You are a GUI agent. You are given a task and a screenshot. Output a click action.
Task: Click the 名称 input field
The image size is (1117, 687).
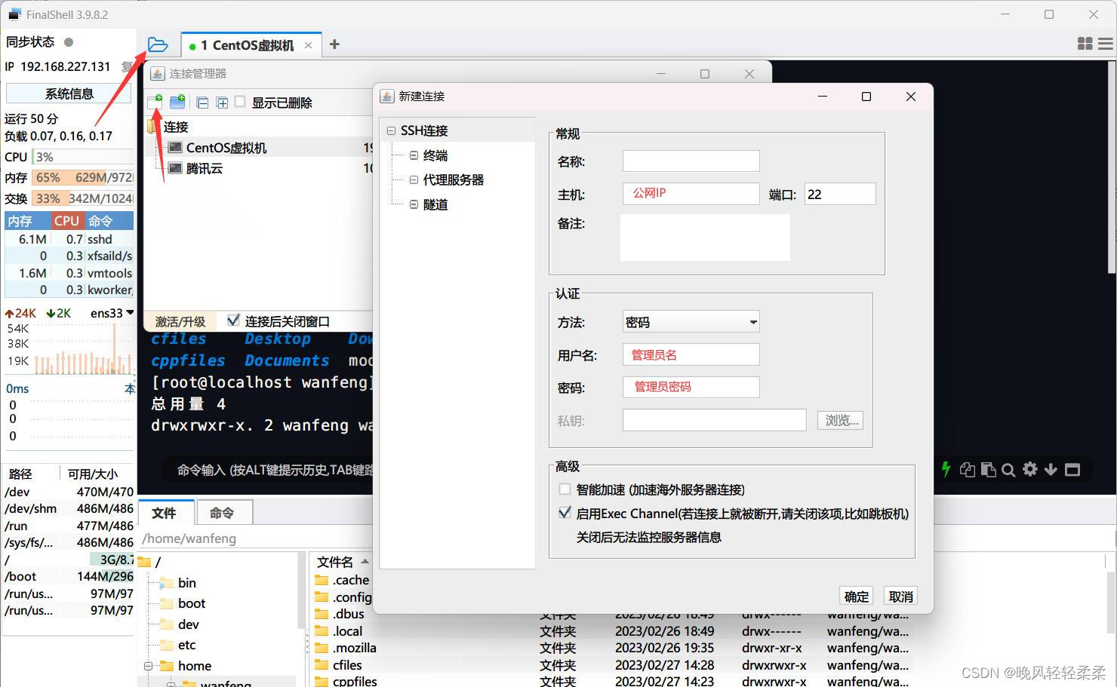691,161
